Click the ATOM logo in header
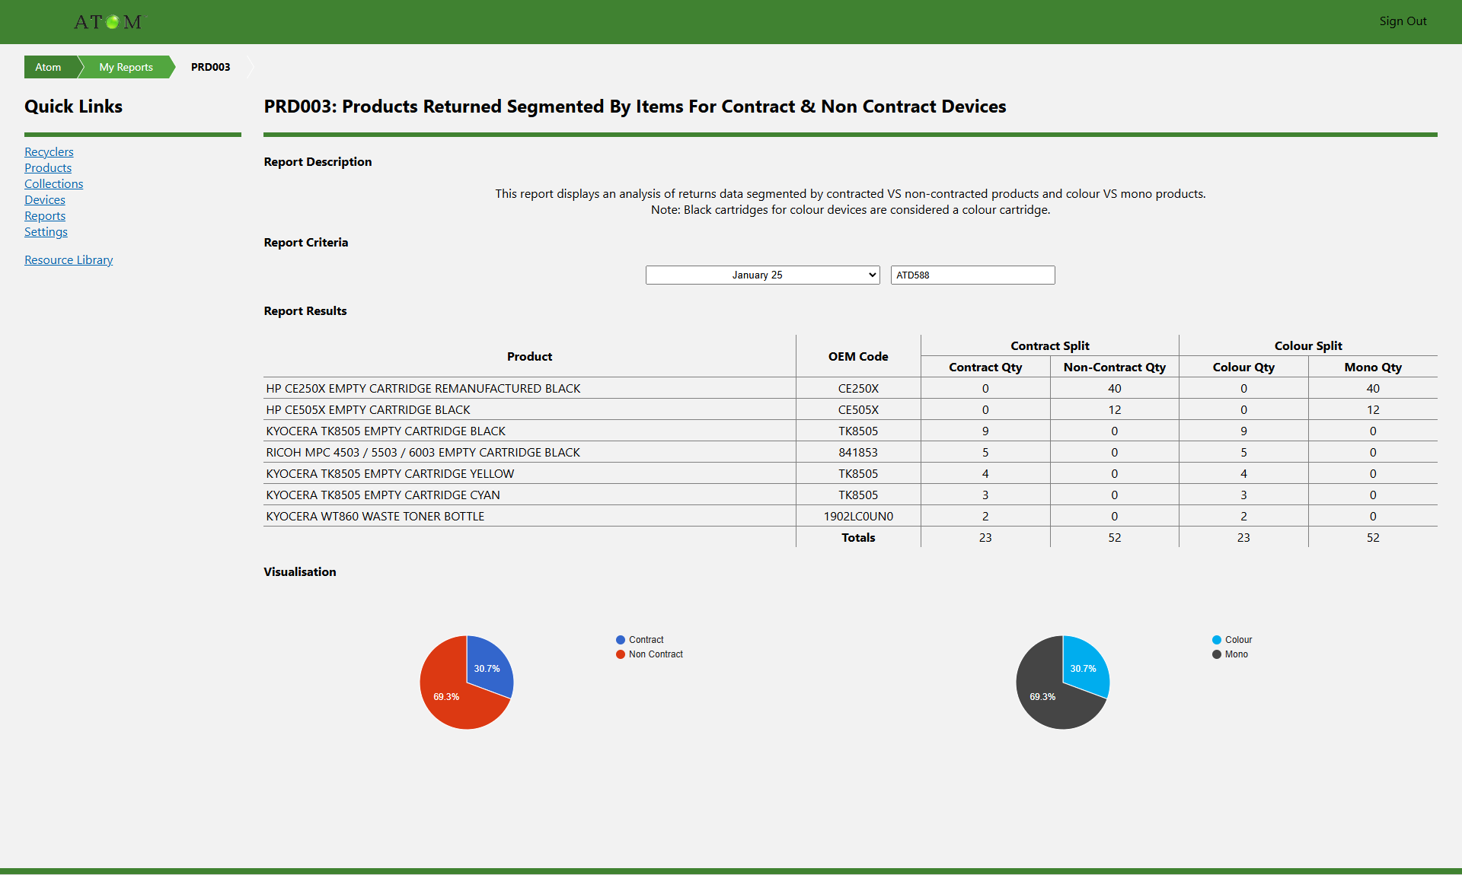The image size is (1462, 875). click(x=107, y=22)
